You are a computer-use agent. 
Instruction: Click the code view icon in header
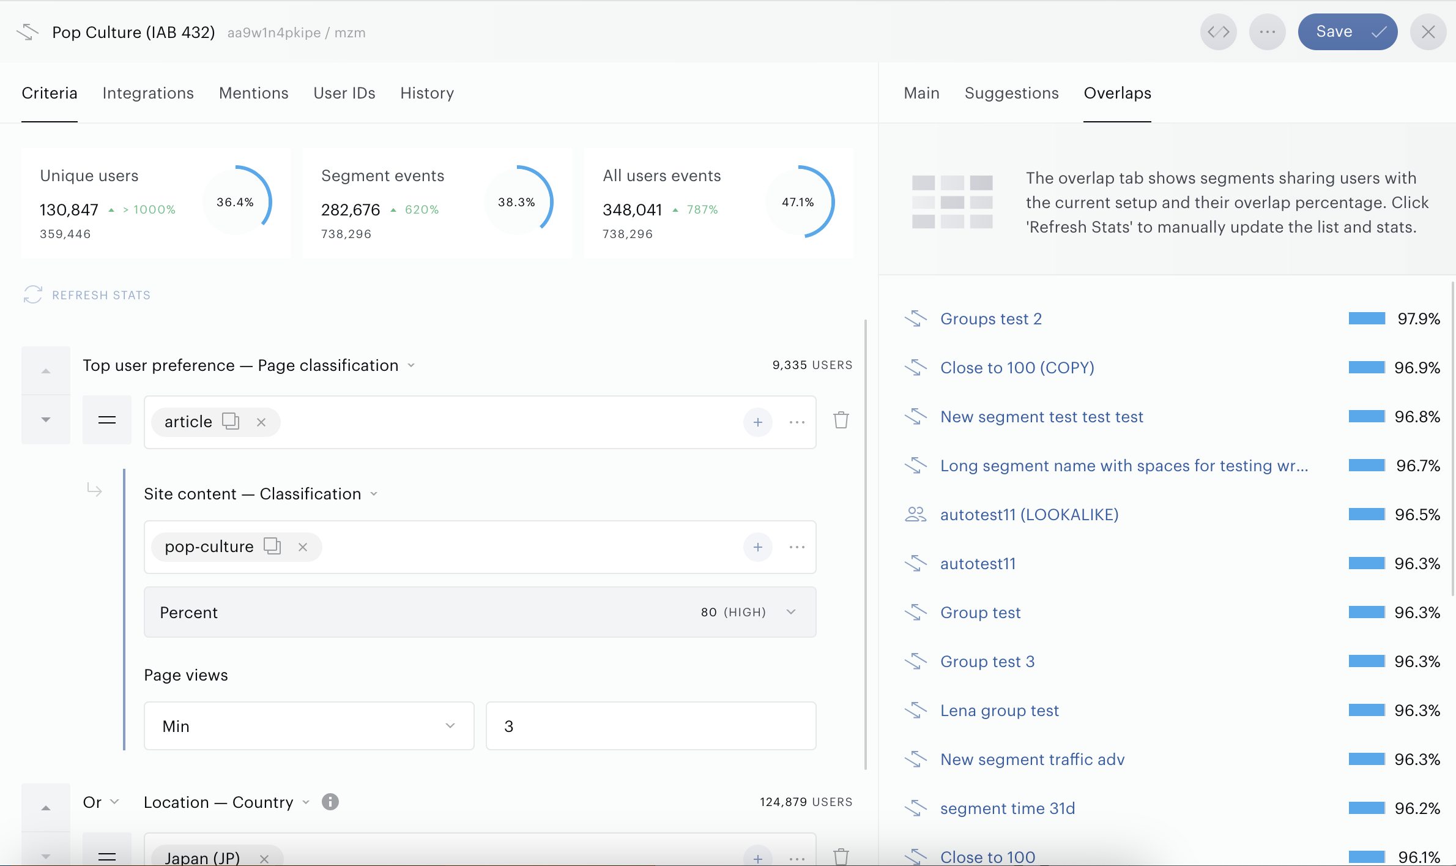tap(1218, 32)
